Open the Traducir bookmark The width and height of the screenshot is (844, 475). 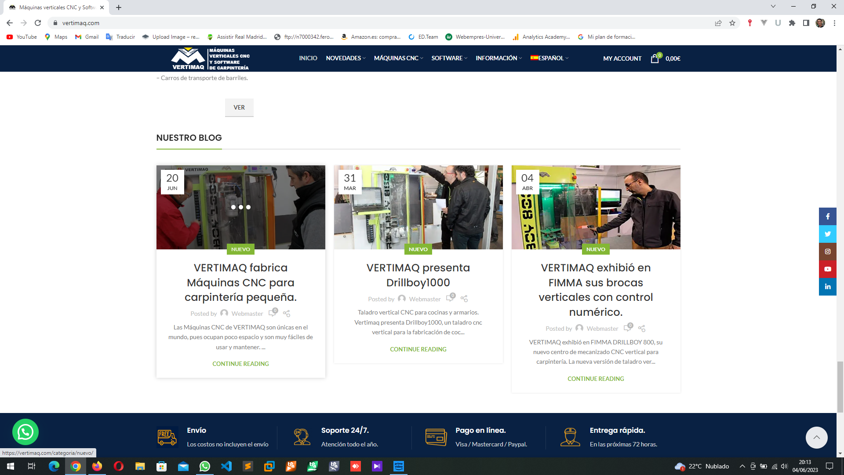(120, 37)
